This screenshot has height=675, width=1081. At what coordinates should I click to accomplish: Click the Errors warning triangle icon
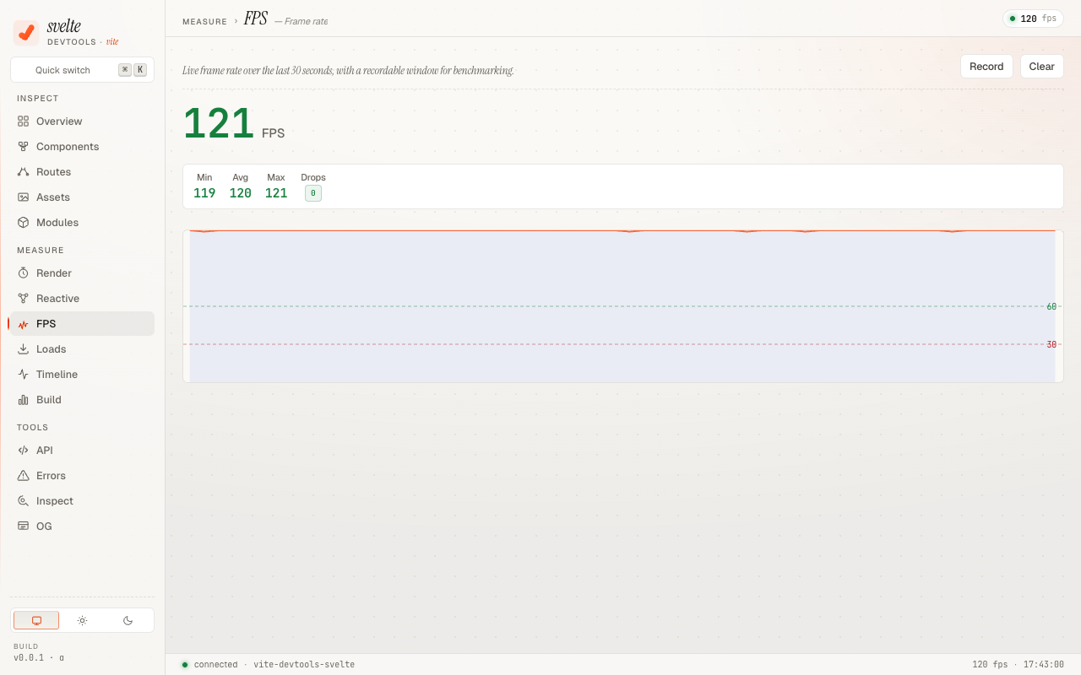[24, 475]
